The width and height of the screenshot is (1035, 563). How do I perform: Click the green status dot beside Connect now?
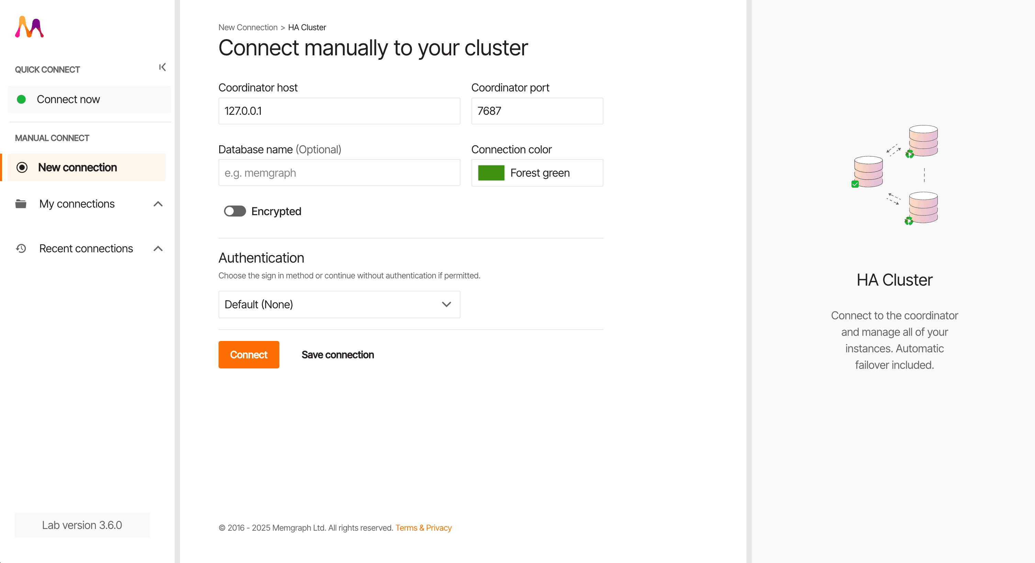pos(21,99)
